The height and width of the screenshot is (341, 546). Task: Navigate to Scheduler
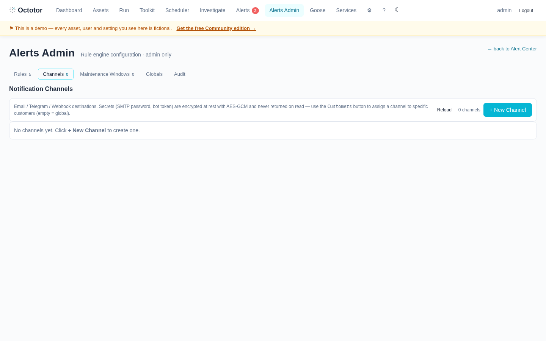pyautogui.click(x=177, y=10)
